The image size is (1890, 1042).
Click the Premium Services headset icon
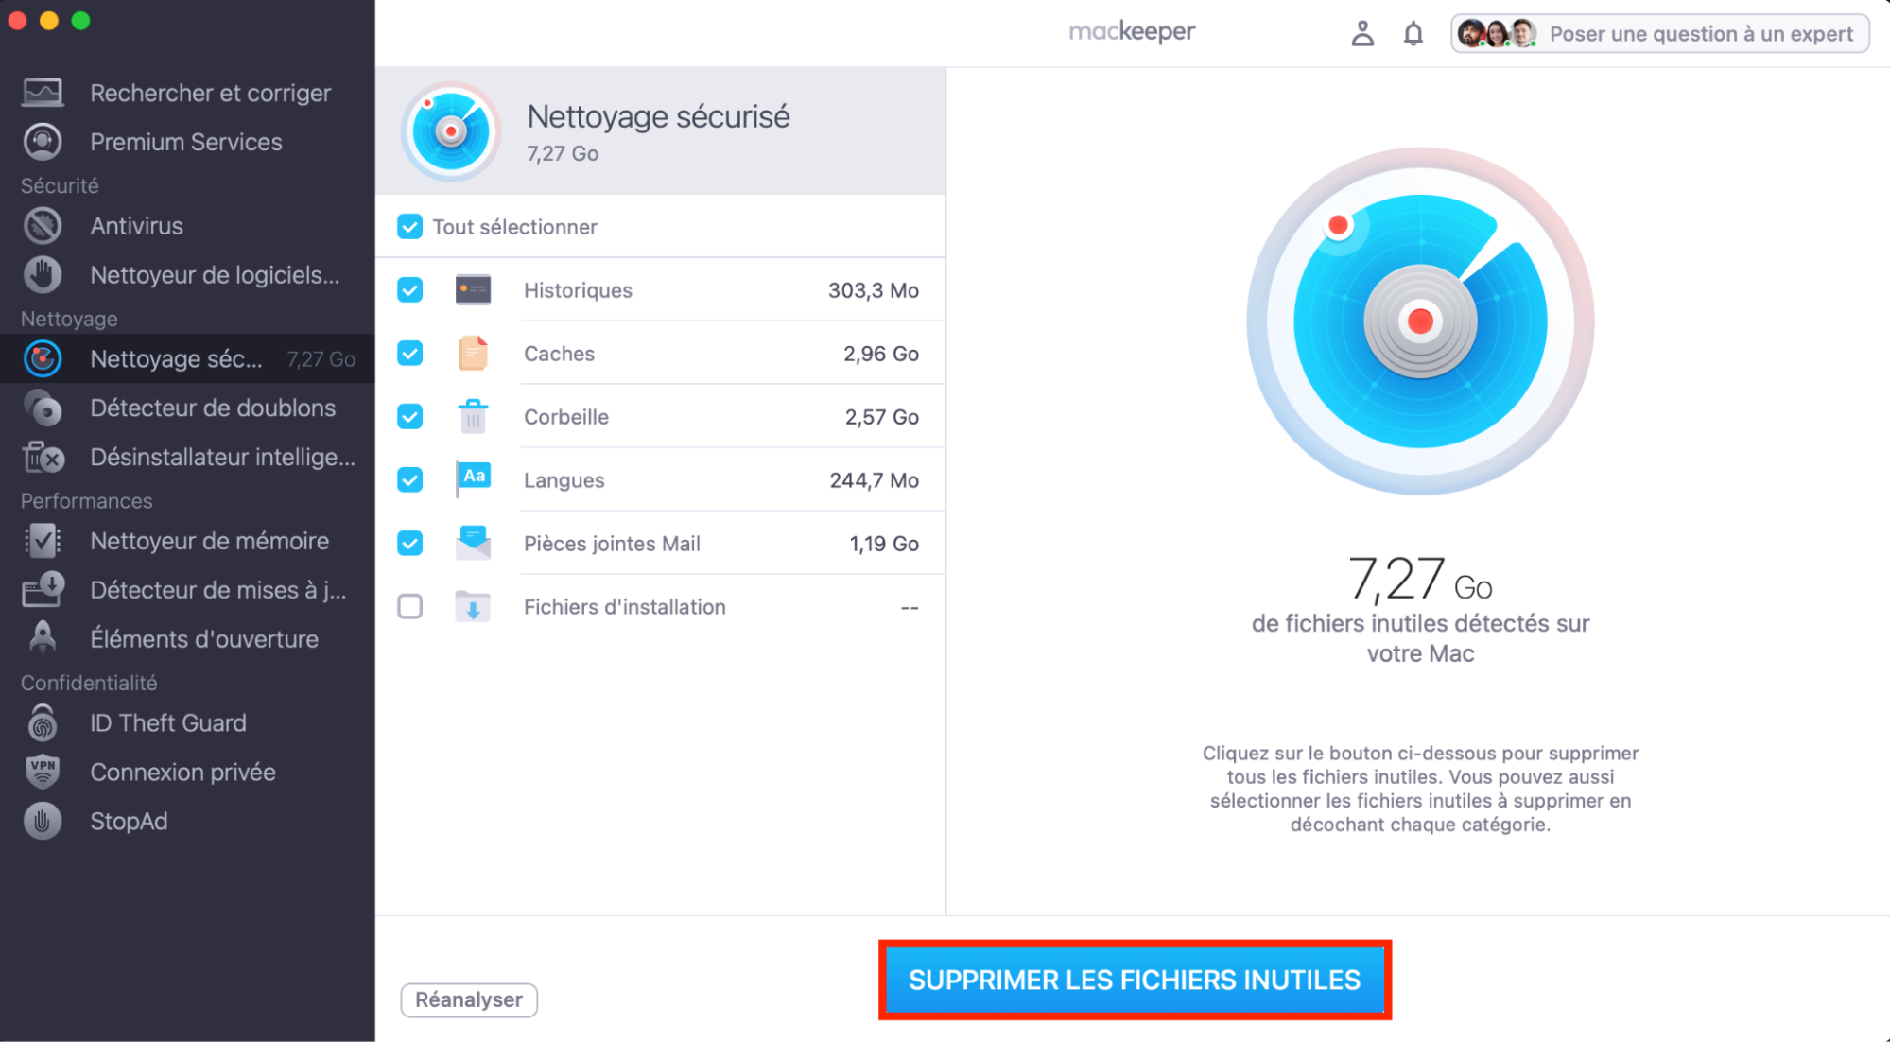click(43, 142)
